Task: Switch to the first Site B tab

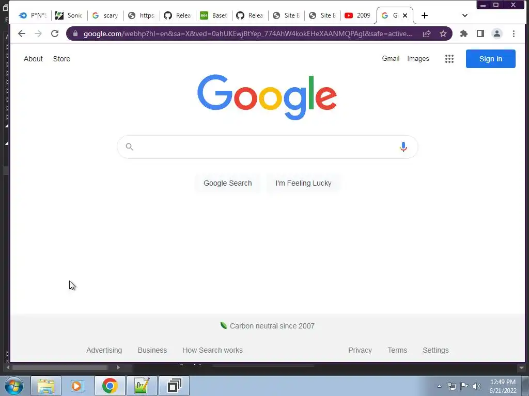Action: tap(286, 15)
